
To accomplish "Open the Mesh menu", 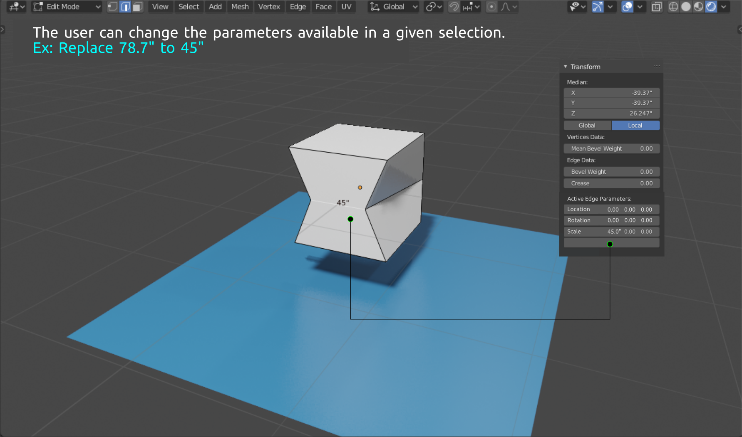I will tap(240, 7).
